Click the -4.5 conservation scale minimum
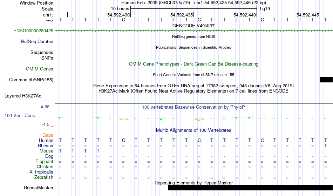This screenshot has height=196, width=333. point(46,124)
